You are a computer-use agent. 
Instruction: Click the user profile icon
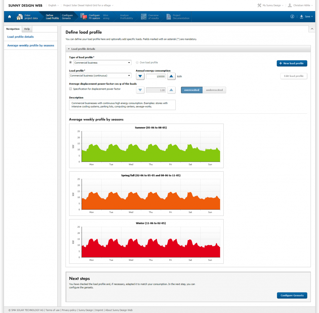(x=290, y=5)
